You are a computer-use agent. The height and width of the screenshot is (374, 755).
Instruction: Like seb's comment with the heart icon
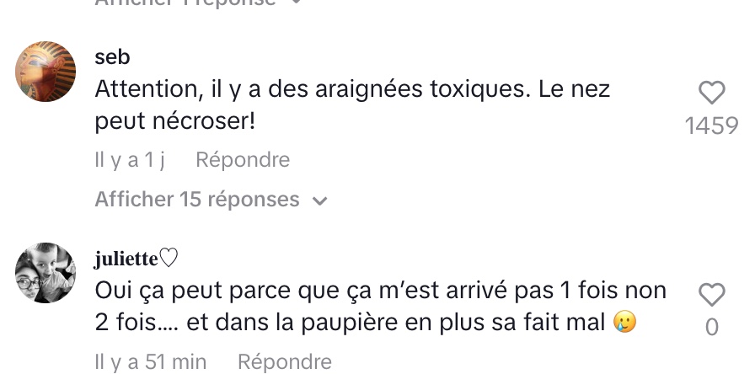point(712,93)
